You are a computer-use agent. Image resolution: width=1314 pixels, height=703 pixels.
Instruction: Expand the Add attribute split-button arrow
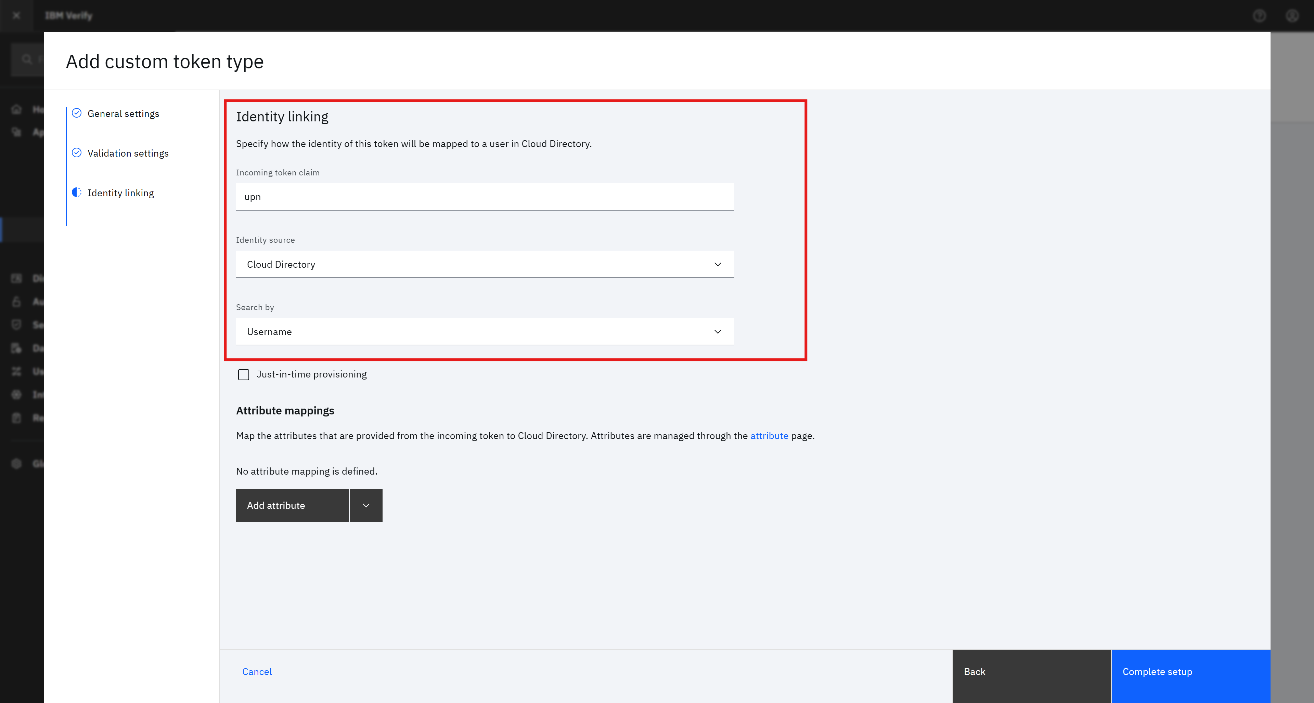click(366, 505)
